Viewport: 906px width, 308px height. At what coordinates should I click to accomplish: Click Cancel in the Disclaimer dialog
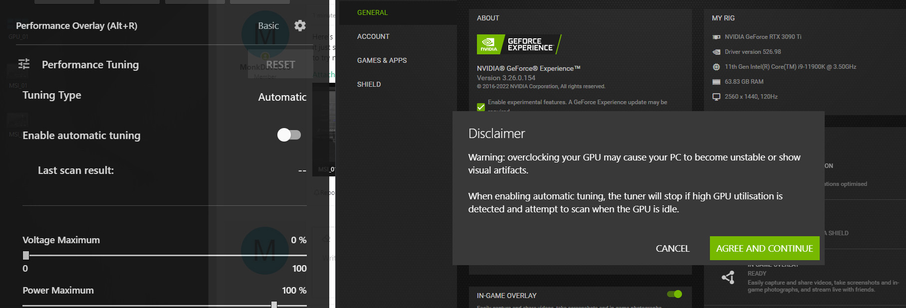point(673,248)
